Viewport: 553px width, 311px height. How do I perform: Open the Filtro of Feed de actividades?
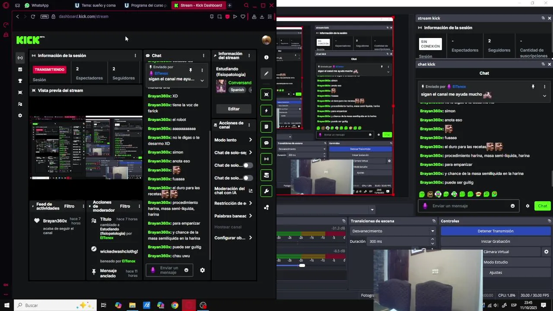pyautogui.click(x=69, y=206)
